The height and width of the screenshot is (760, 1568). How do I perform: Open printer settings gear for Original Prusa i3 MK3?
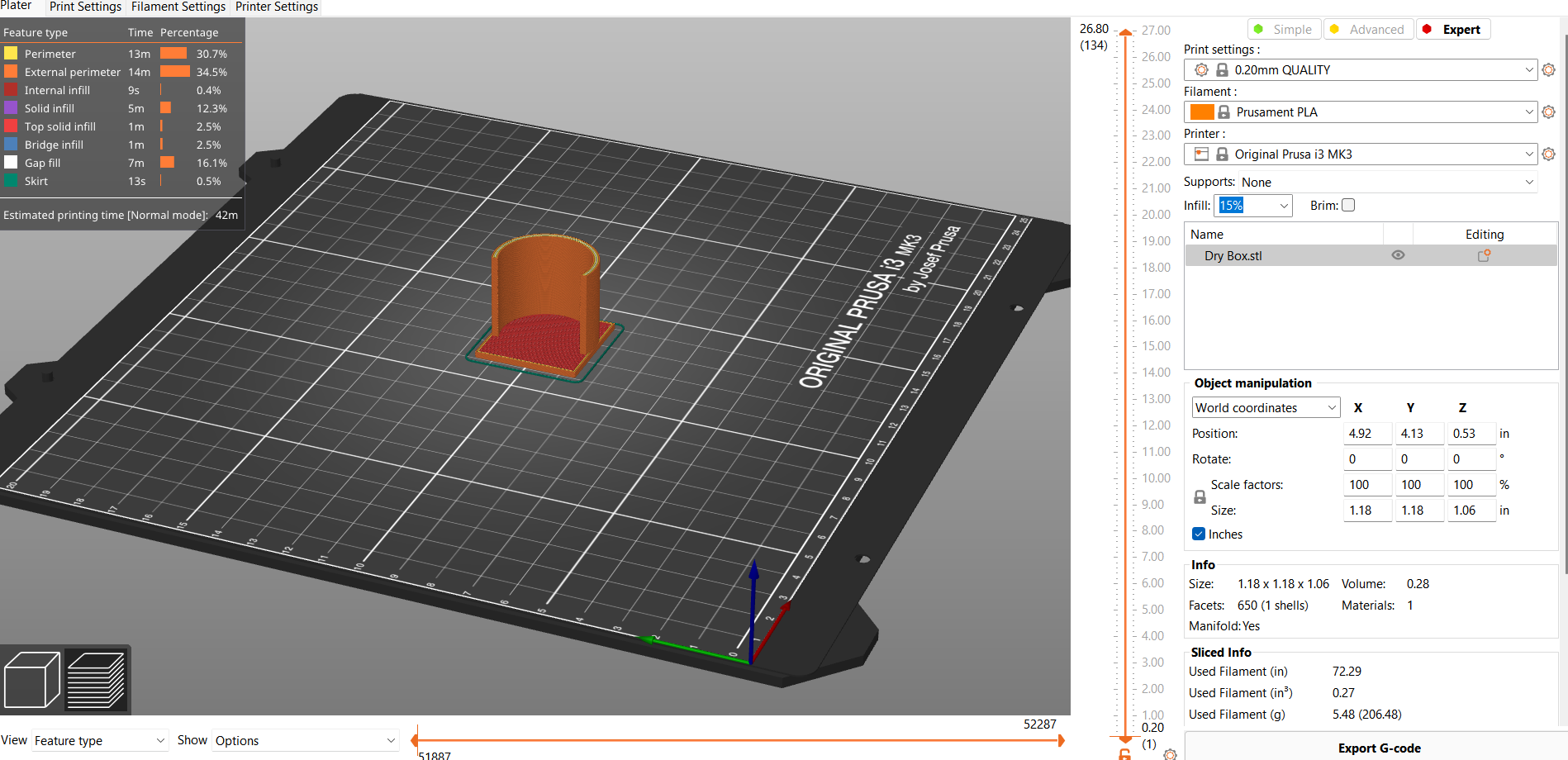(1549, 154)
